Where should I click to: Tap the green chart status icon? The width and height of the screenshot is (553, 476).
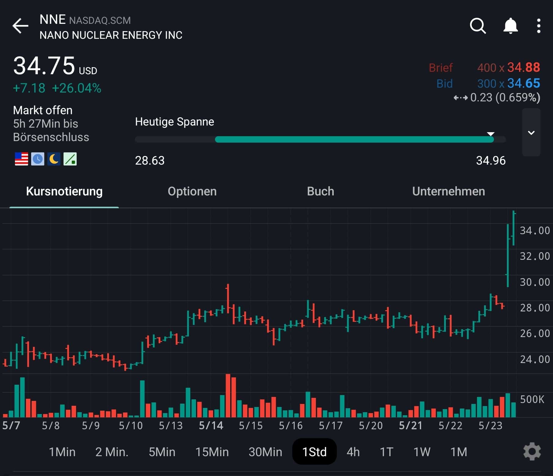click(x=70, y=159)
